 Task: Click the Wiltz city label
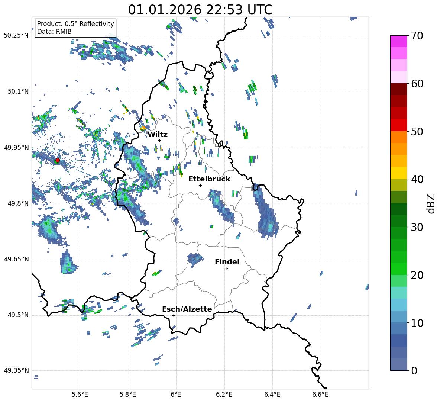click(x=158, y=135)
